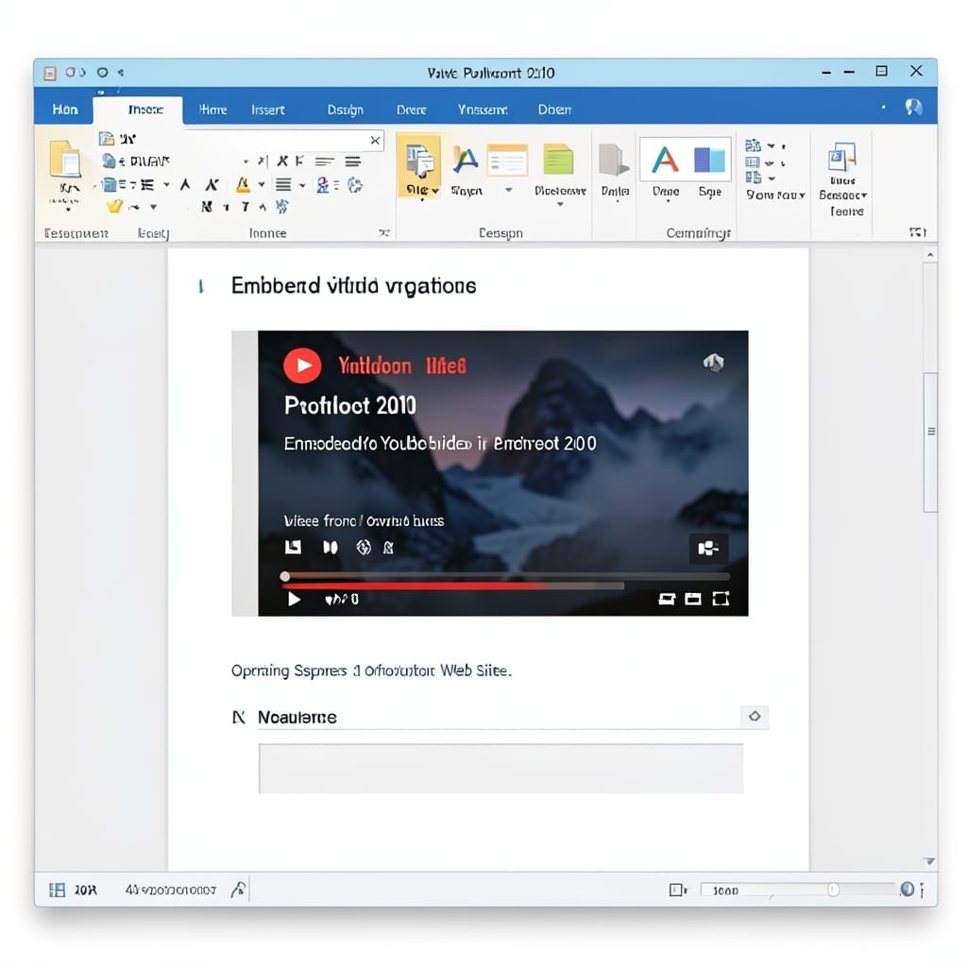Click the 'Profiloot 2010' video title
Viewport: 967px width, 967px height.
349,405
